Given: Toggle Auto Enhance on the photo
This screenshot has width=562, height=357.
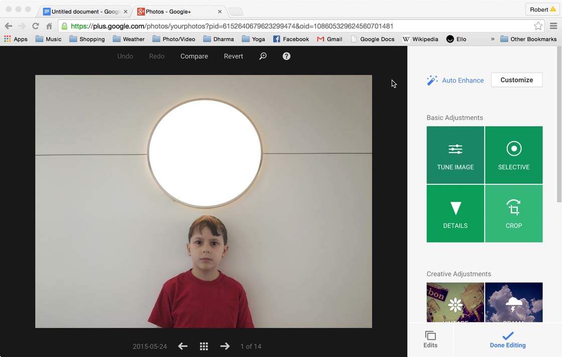Looking at the screenshot, I should click(x=462, y=80).
